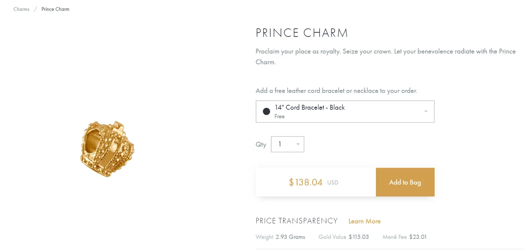Image resolution: width=530 pixels, height=250 pixels.
Task: Click the free leather cord offer text
Action: (336, 91)
